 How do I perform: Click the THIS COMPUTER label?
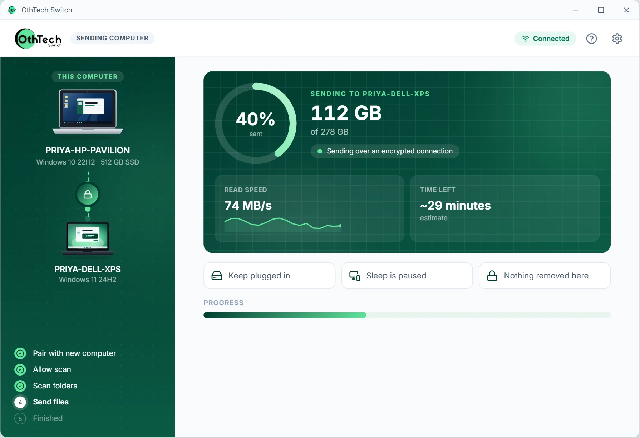[x=88, y=76]
